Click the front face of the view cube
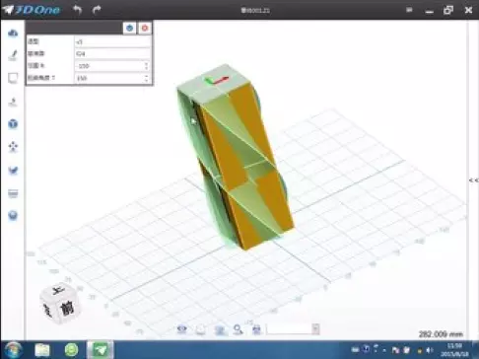The image size is (479, 359). pyautogui.click(x=68, y=309)
